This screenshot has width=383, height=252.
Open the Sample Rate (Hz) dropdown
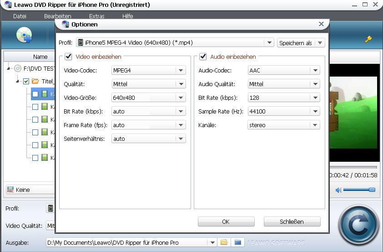(315, 112)
